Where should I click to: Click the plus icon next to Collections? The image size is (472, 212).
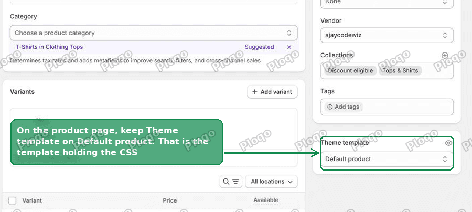[445, 56]
